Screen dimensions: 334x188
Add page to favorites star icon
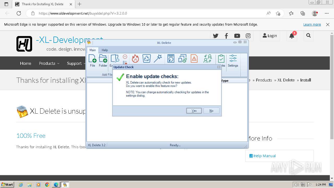pos(278,13)
